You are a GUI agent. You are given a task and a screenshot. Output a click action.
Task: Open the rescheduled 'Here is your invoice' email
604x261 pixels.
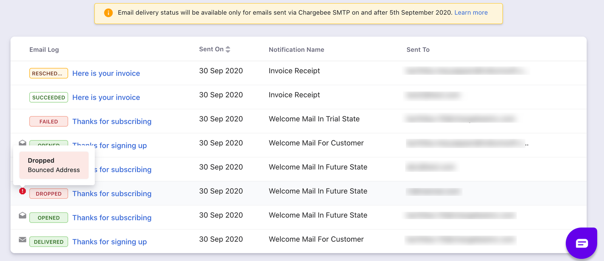tap(106, 74)
